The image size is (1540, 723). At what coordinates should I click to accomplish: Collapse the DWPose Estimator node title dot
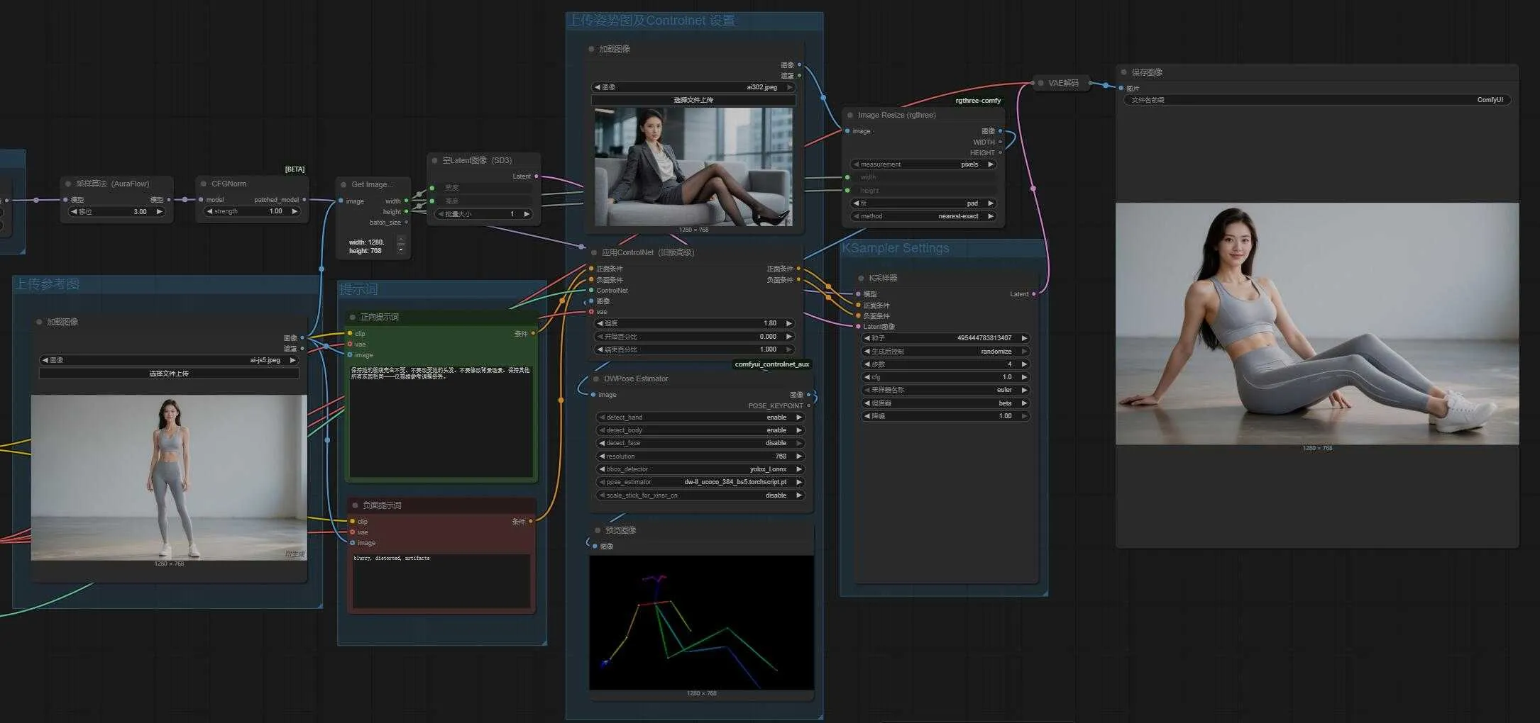tap(596, 379)
